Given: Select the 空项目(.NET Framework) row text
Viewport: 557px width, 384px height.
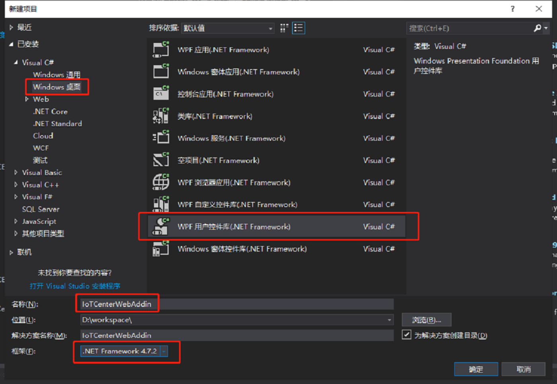Looking at the screenshot, I should coord(218,160).
